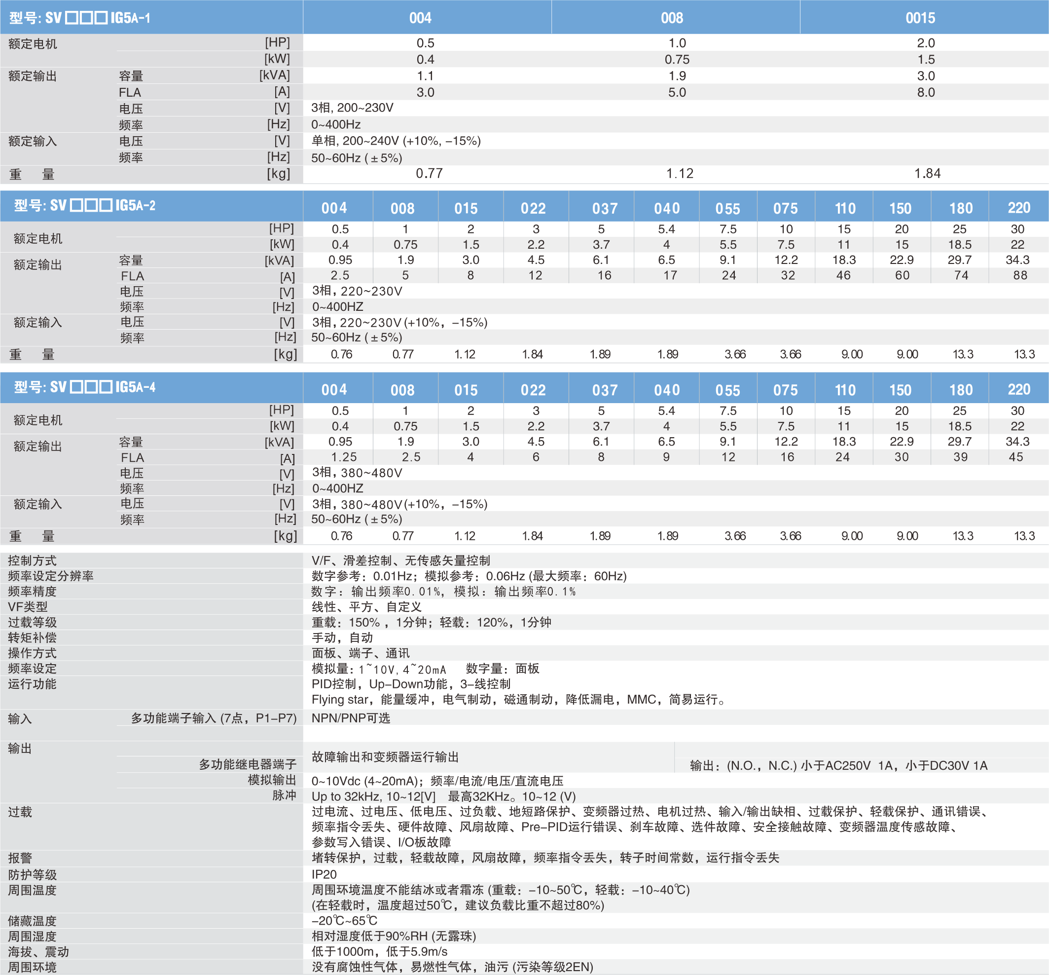1049x975 pixels.
Task: Click the 转矩补偿 value '手动, 自动'
Action: click(342, 638)
